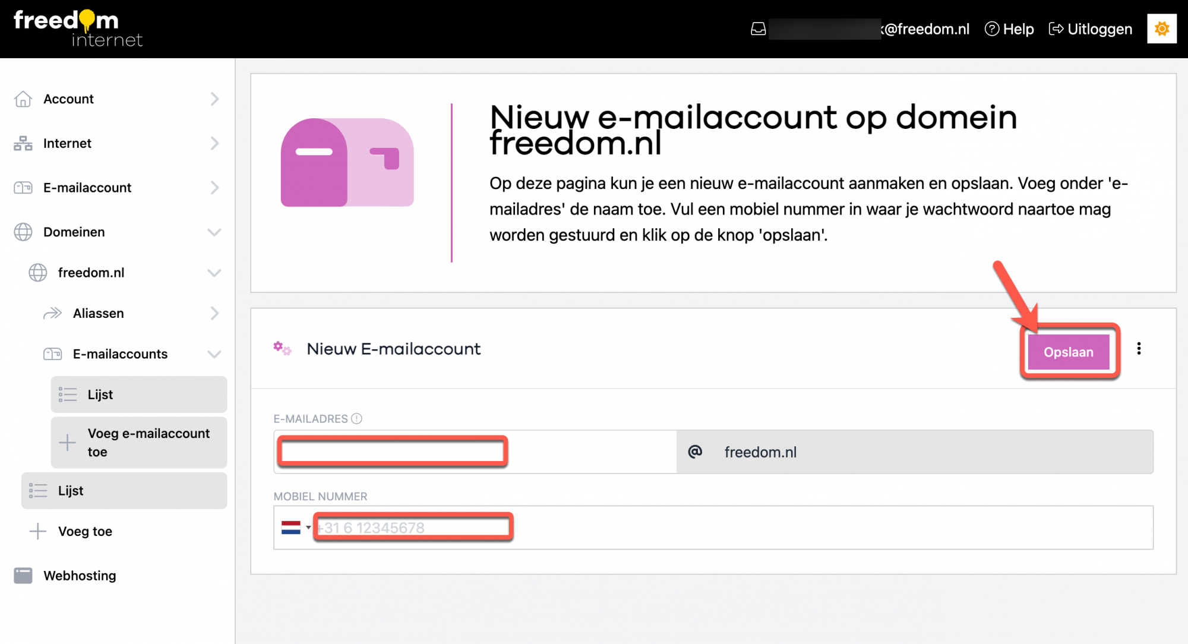Click the info icon next to E-MAILADRES
The width and height of the screenshot is (1188, 644).
coord(355,418)
